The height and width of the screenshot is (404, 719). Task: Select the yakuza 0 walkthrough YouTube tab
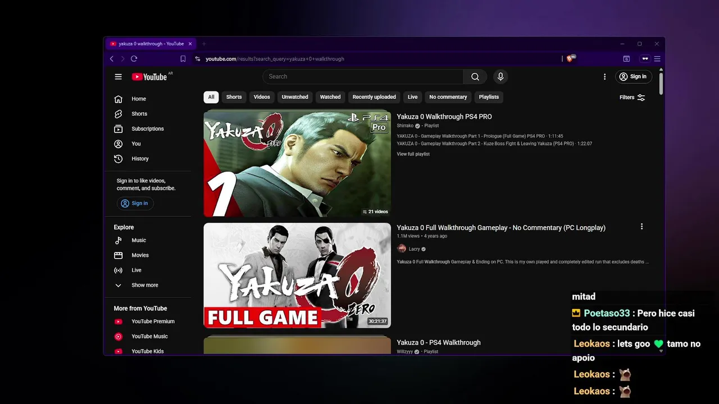(151, 44)
